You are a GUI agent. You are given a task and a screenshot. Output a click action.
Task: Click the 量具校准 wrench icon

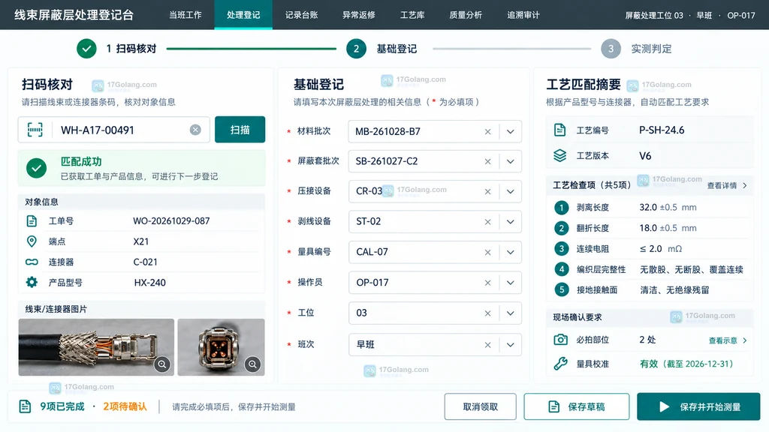(x=560, y=364)
